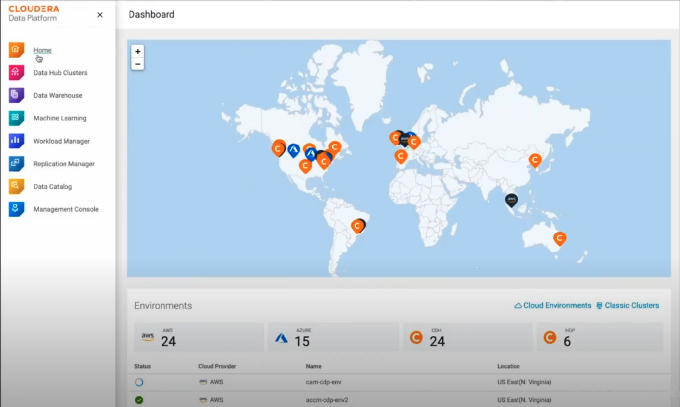
Task: Click the Cloudera pin in eastern Canada
Action: [x=335, y=147]
